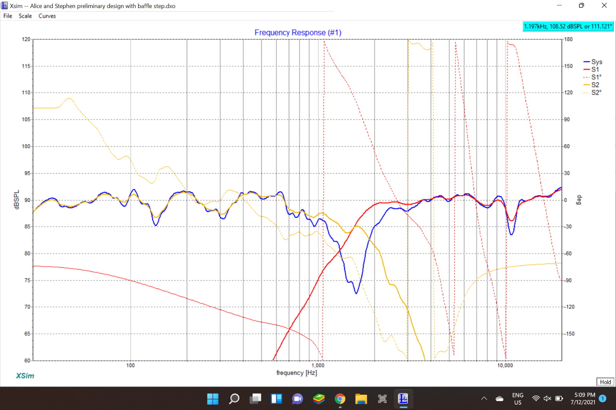The height and width of the screenshot is (410, 616).
Task: Click the battery tray icon
Action: pos(559,399)
